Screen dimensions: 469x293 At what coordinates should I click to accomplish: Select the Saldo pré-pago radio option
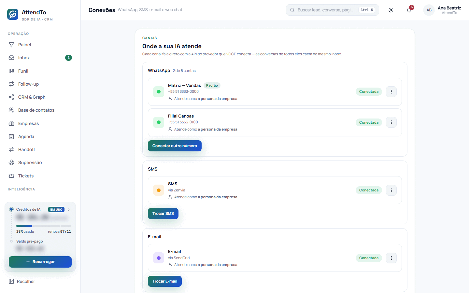click(x=11, y=241)
